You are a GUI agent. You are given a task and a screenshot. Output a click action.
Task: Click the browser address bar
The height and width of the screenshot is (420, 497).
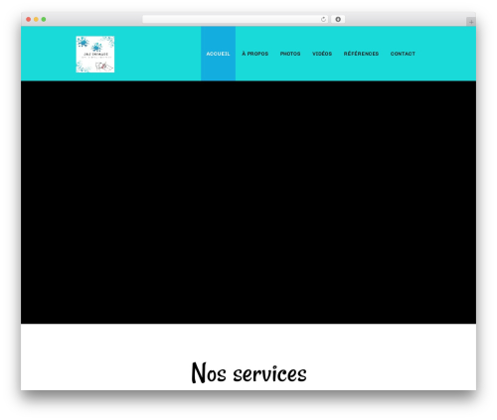pyautogui.click(x=236, y=20)
